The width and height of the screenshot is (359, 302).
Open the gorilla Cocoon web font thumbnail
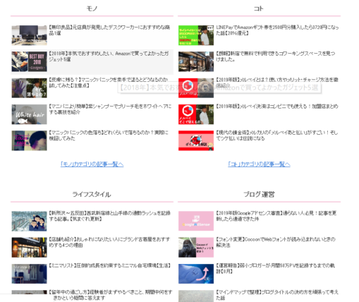pos(196,248)
